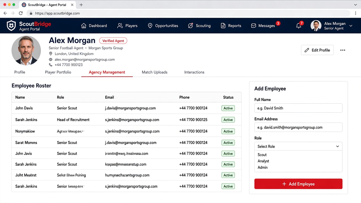Click the Messages unread badge showing 3
Viewport: 361px width, 203px height.
click(x=278, y=23)
